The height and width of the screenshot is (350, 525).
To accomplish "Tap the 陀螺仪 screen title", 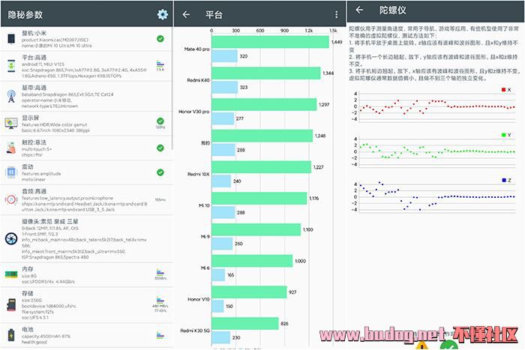I will tap(392, 10).
